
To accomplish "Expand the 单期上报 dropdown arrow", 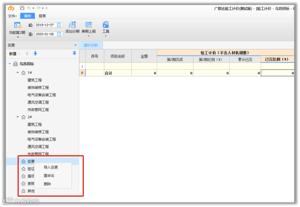I will 89,36.
